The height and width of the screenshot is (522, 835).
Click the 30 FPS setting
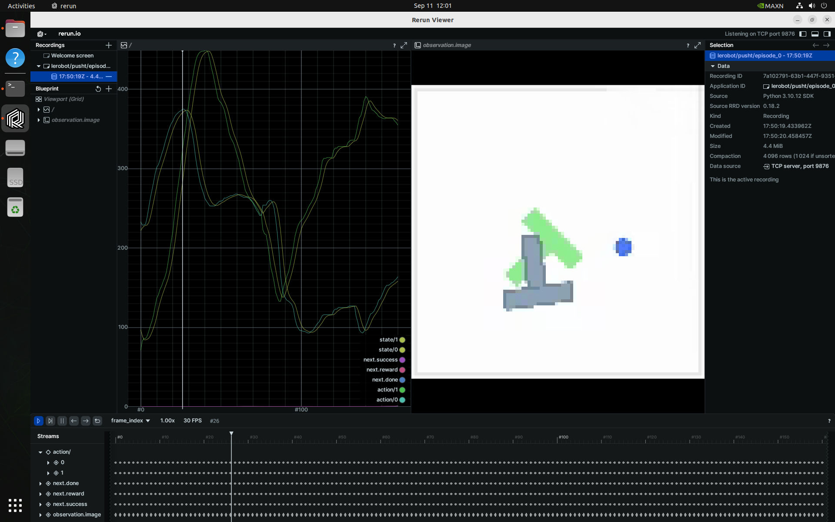coord(193,421)
